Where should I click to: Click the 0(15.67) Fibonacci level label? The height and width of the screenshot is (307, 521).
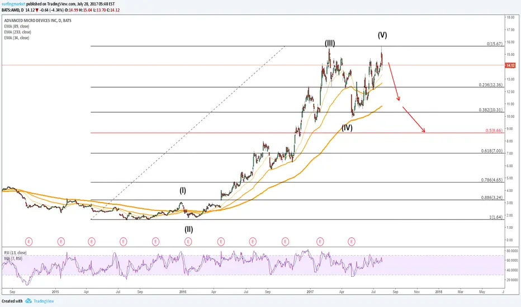pyautogui.click(x=495, y=44)
